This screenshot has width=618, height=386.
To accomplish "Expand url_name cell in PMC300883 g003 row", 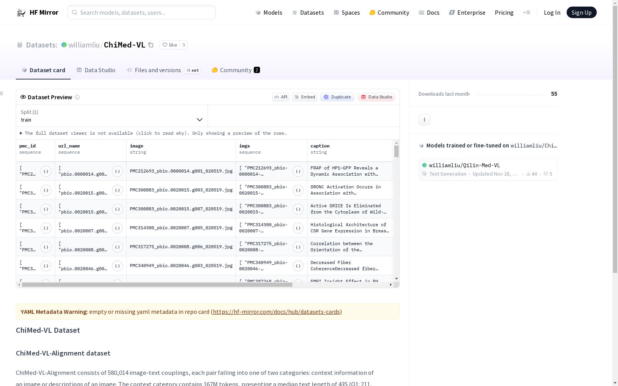I will tap(117, 190).
